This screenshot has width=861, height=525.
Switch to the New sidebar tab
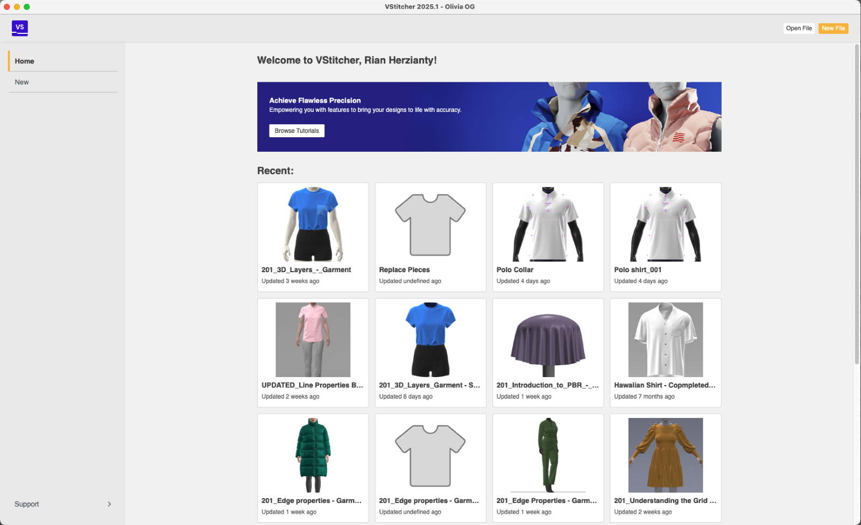tap(63, 82)
